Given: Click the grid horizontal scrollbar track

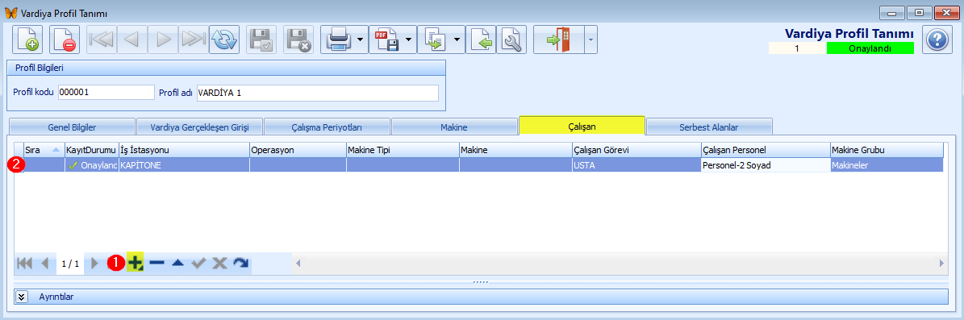Looking at the screenshot, I should (619, 263).
